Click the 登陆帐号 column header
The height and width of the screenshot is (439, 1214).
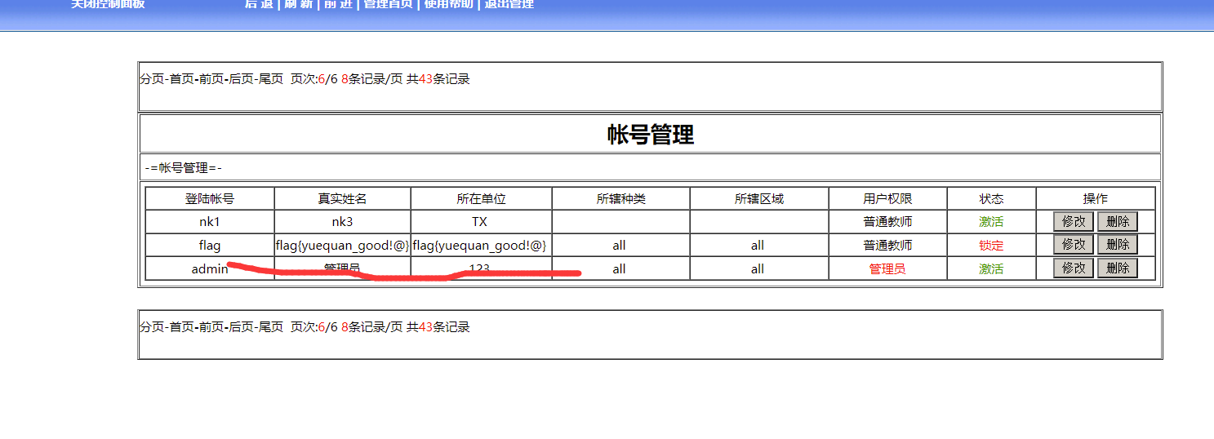tap(210, 199)
